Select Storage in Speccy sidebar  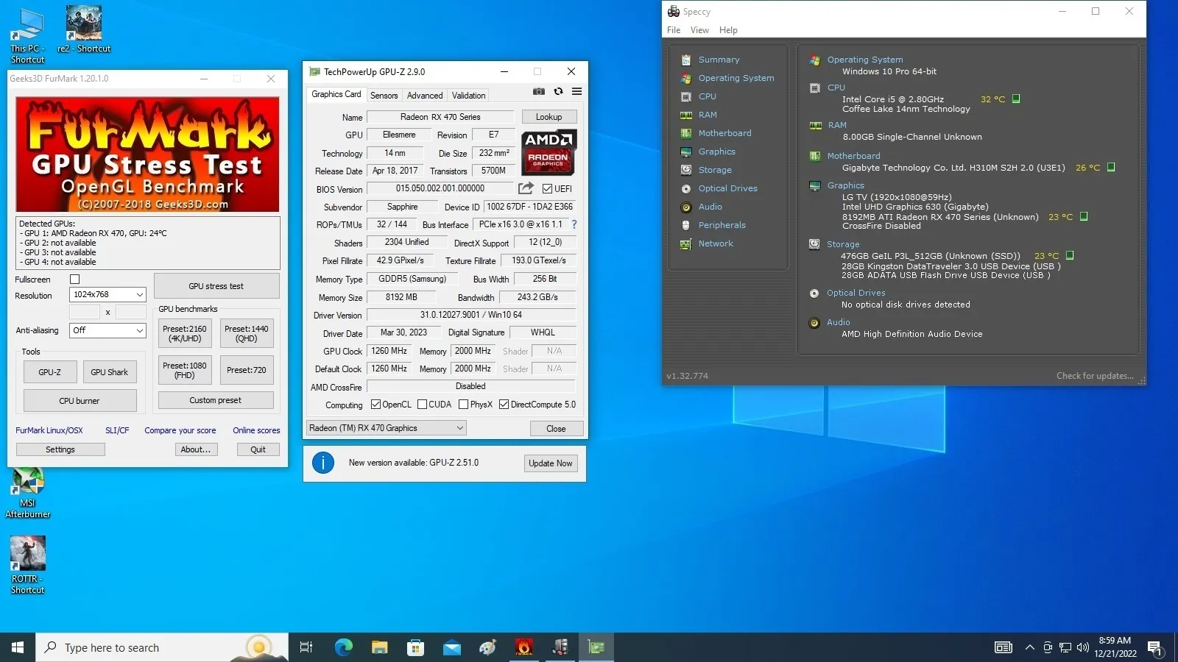715,170
